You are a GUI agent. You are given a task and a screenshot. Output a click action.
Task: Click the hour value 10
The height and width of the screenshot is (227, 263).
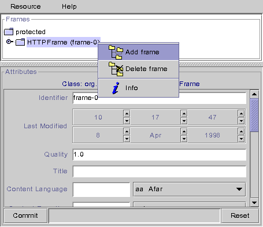tap(98, 117)
